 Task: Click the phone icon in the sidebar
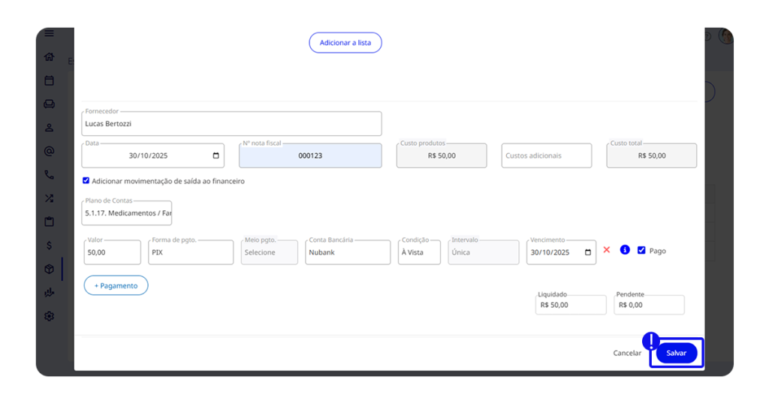(x=50, y=175)
